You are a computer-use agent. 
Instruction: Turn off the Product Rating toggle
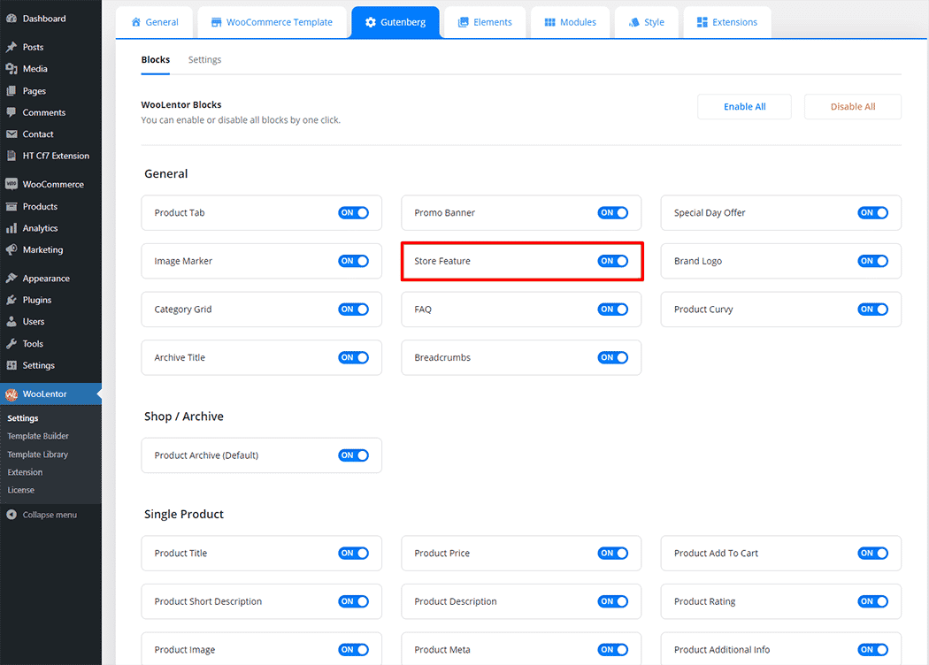(872, 601)
